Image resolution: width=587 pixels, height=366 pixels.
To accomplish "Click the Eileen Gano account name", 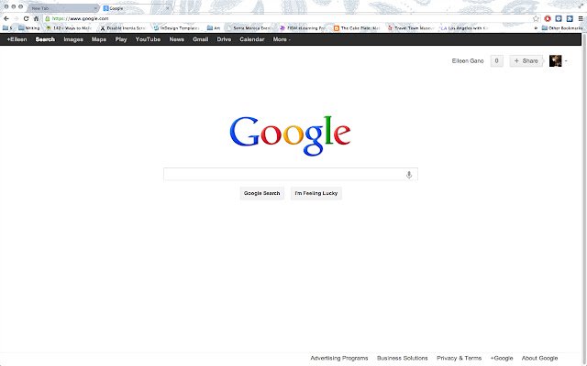I will [468, 61].
